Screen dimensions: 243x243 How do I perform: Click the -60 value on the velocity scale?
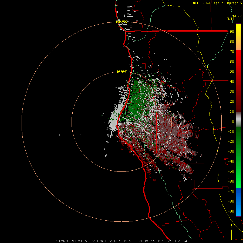[231, 181]
